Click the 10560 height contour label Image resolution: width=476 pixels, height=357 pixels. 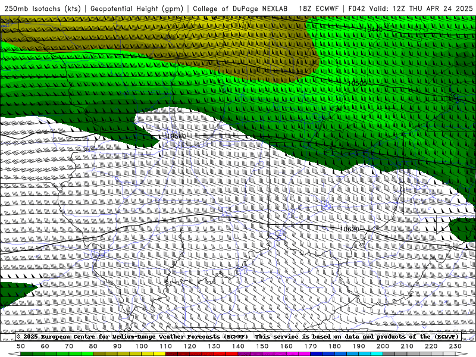(x=176, y=136)
